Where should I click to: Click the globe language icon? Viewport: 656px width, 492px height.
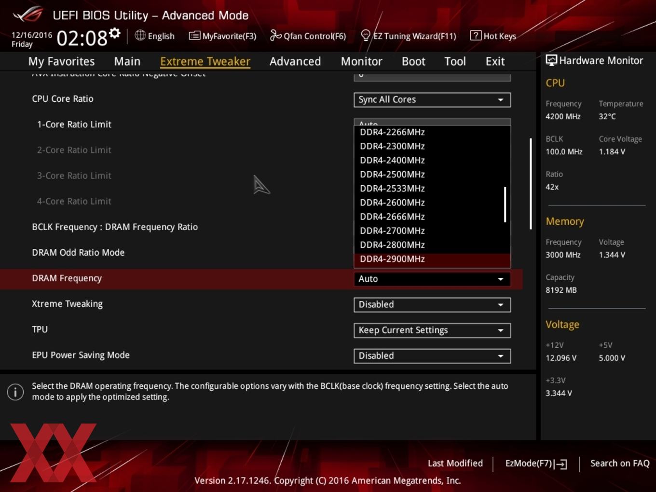tap(140, 35)
